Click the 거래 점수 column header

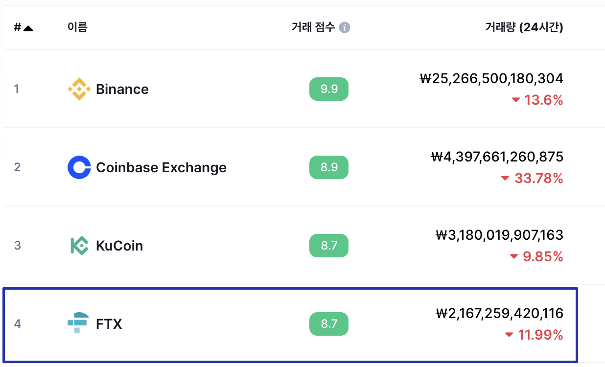(313, 27)
